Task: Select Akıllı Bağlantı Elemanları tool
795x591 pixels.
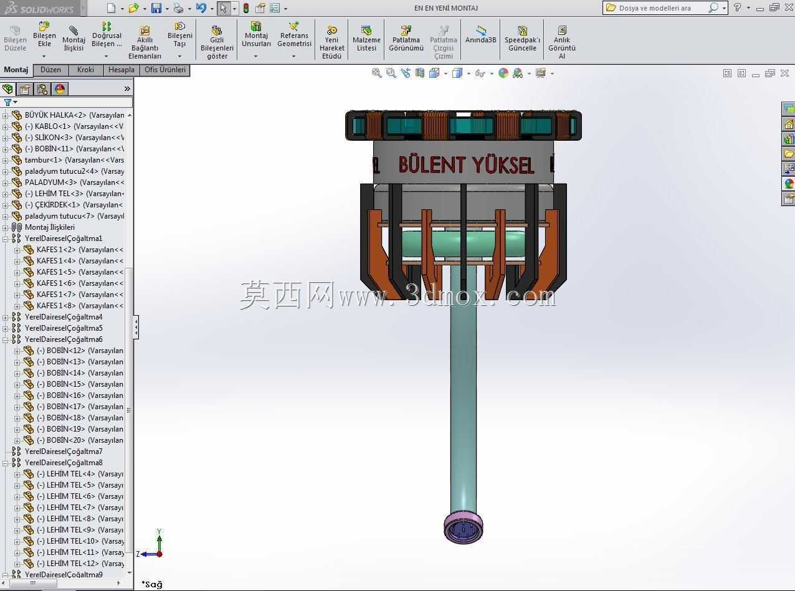Action: pos(145,42)
